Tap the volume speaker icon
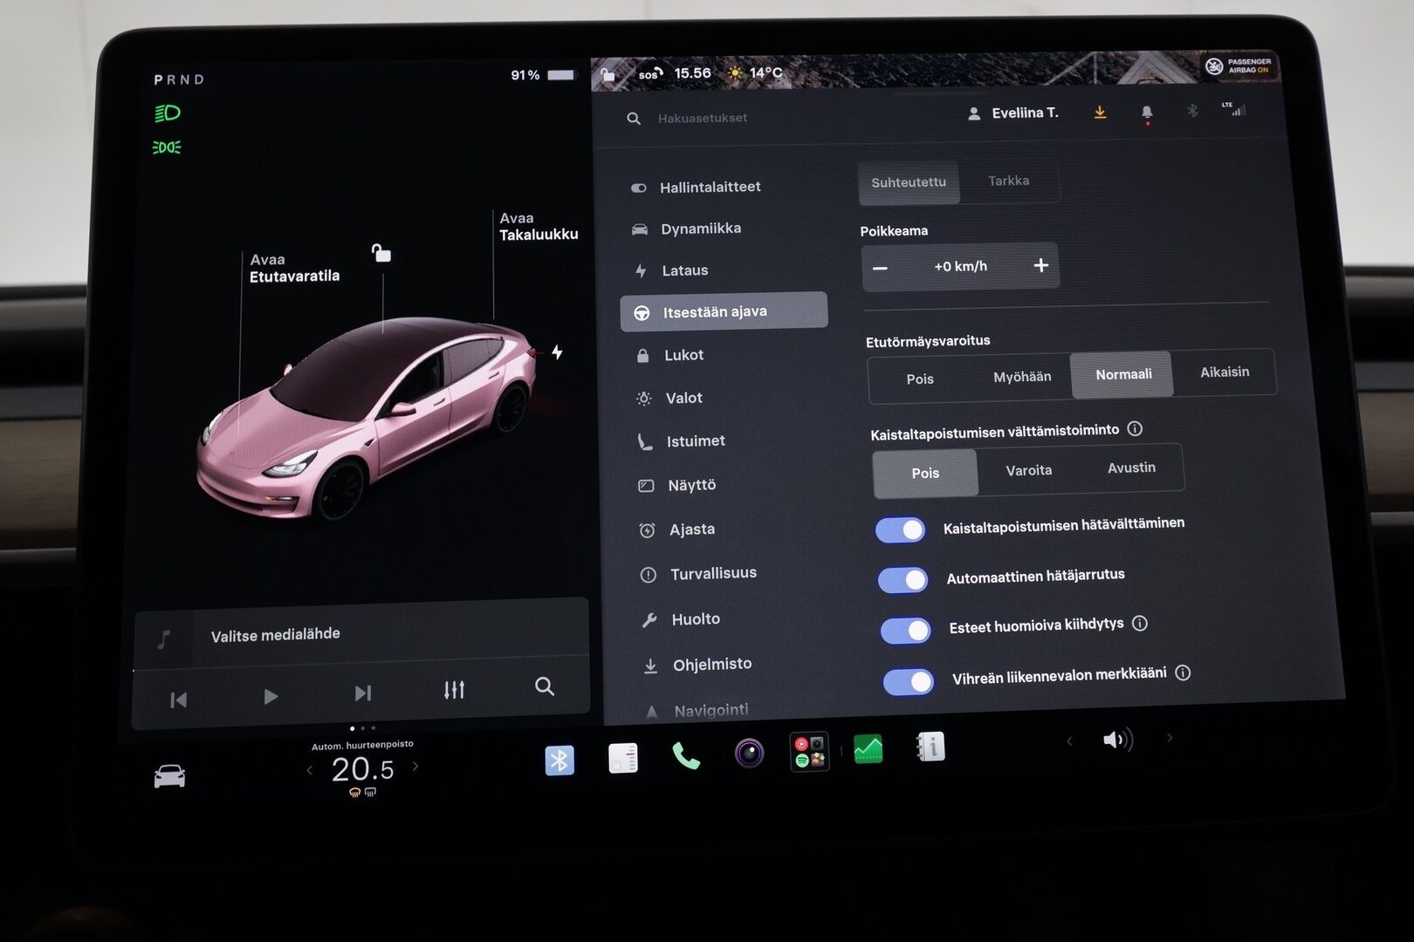This screenshot has width=1414, height=942. [1117, 740]
